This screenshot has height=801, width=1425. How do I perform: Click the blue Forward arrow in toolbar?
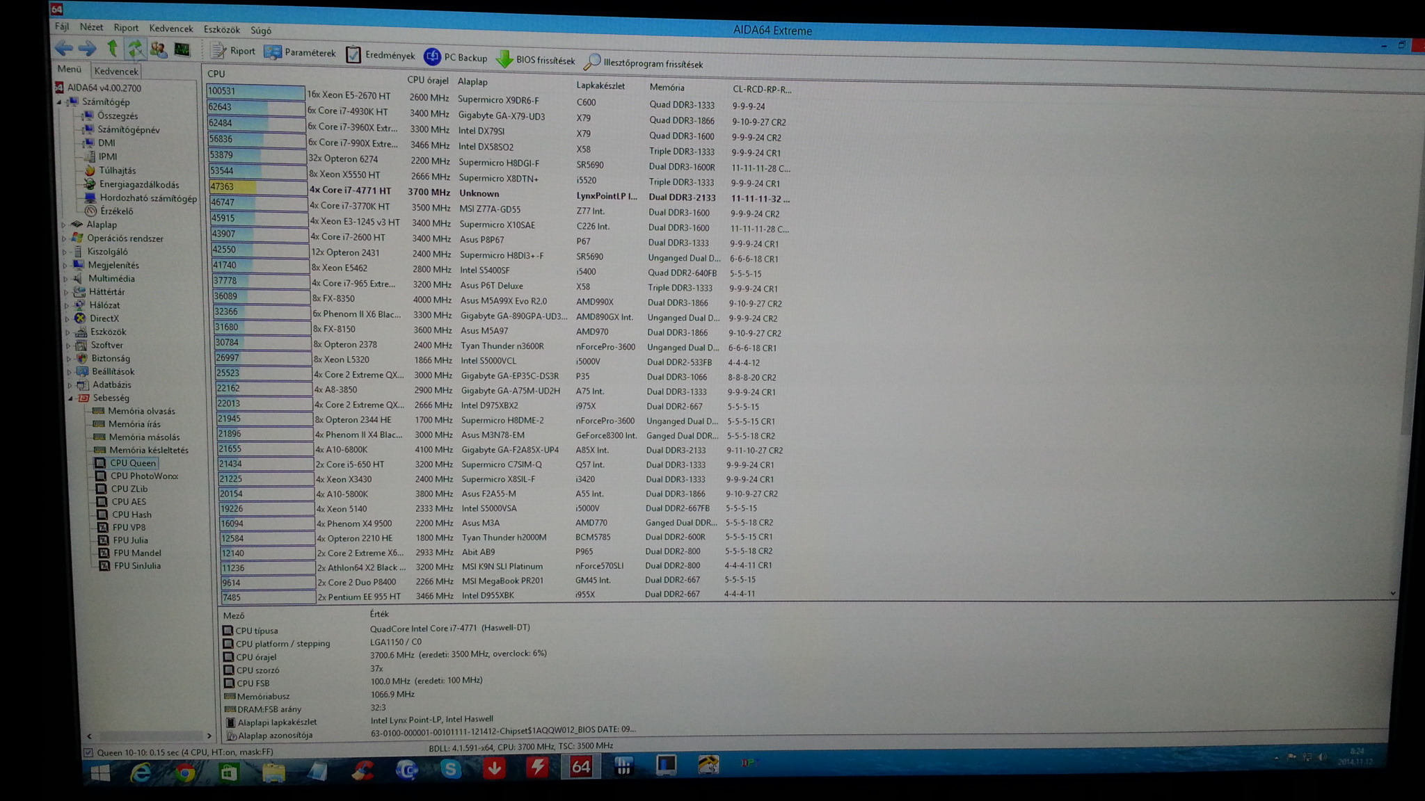[87, 48]
